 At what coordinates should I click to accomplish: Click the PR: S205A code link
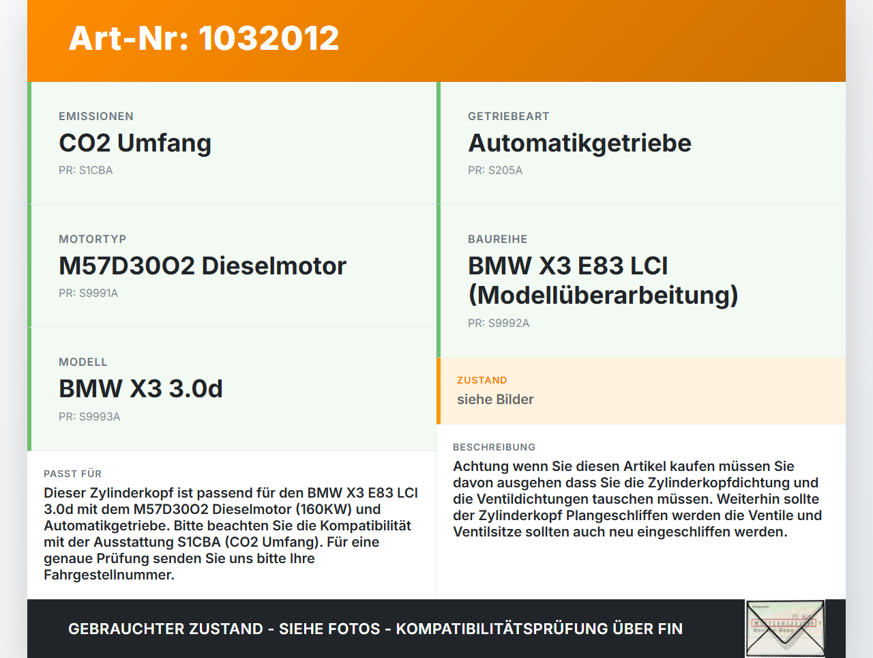coord(494,170)
